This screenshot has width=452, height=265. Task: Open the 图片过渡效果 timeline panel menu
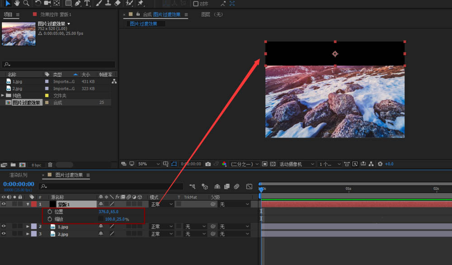coord(88,175)
